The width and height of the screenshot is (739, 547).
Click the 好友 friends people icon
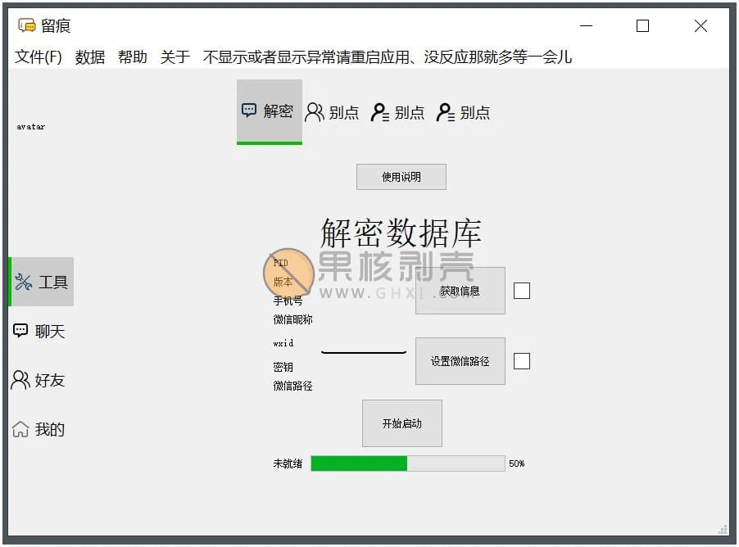(20, 380)
